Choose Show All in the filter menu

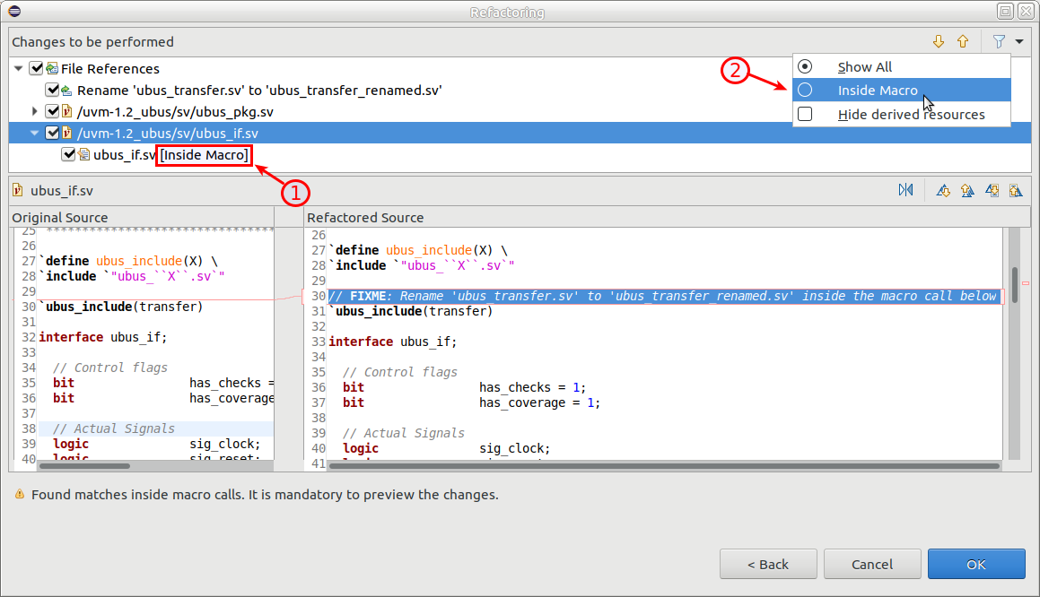(863, 65)
